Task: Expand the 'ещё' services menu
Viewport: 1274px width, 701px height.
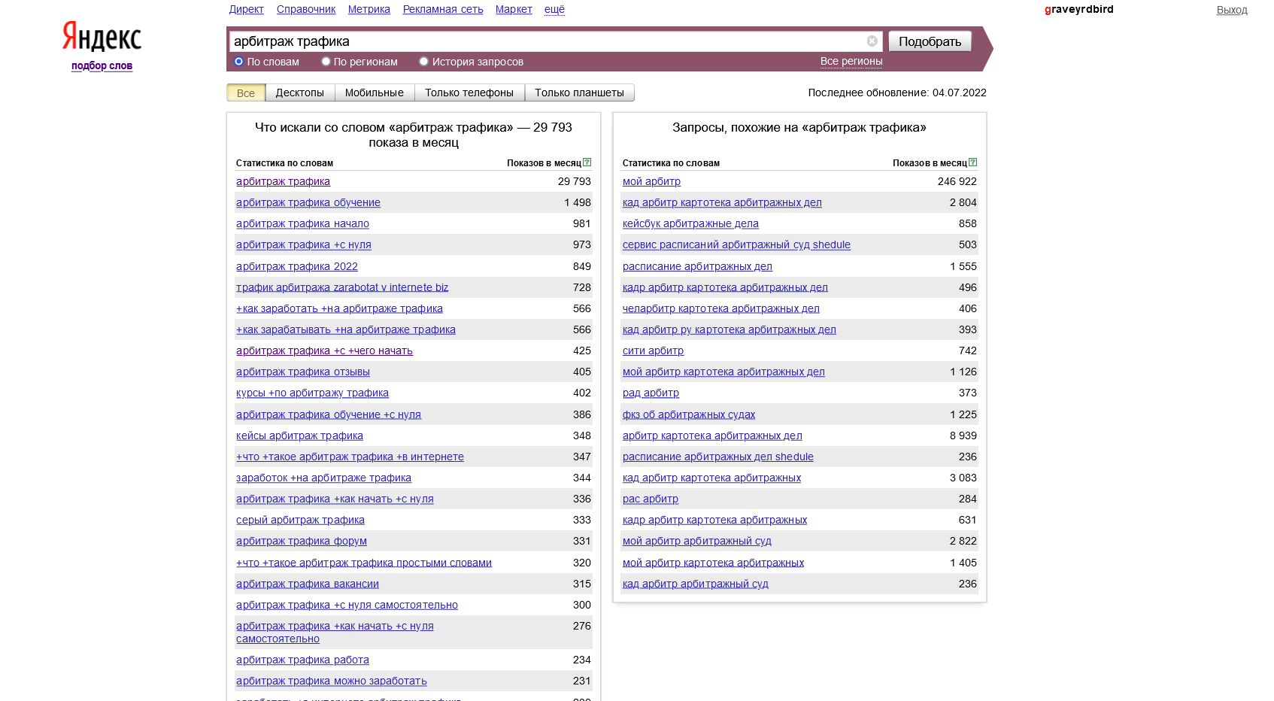Action: [x=554, y=9]
